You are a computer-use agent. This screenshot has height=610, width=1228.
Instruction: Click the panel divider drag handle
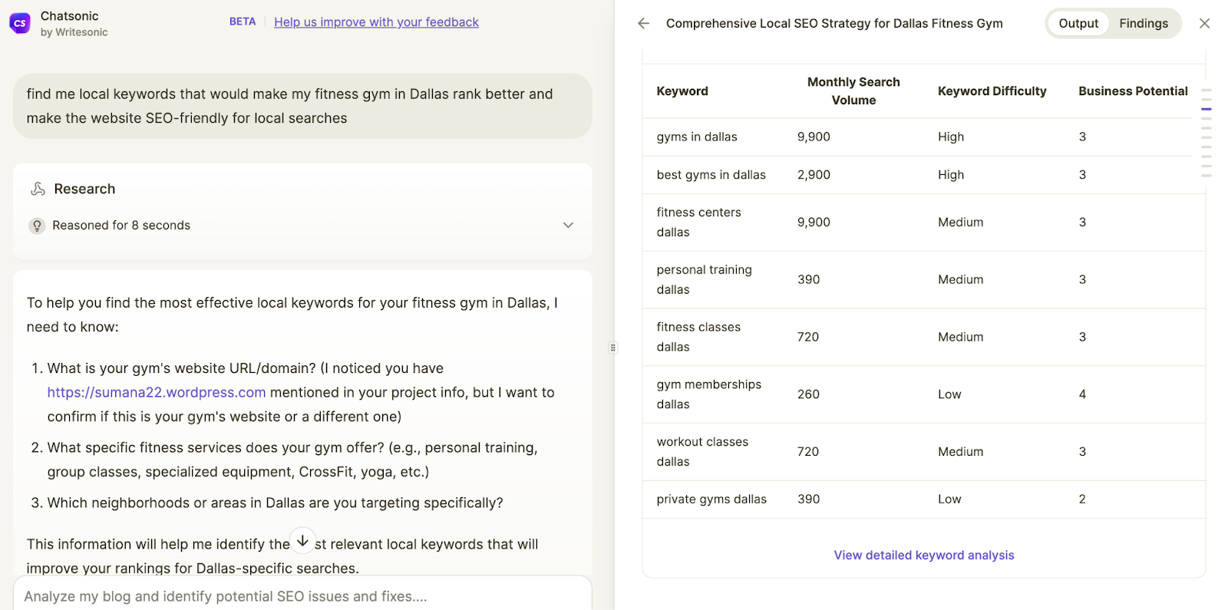pos(613,348)
